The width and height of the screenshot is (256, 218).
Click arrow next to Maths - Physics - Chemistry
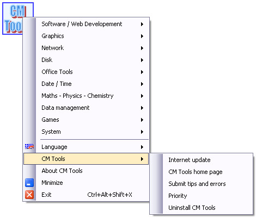pyautogui.click(x=142, y=96)
